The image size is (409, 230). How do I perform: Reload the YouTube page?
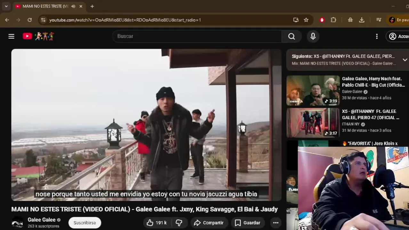(x=30, y=20)
